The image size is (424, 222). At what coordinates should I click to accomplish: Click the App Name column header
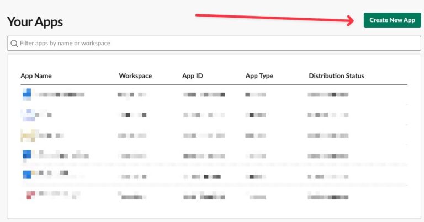point(36,76)
